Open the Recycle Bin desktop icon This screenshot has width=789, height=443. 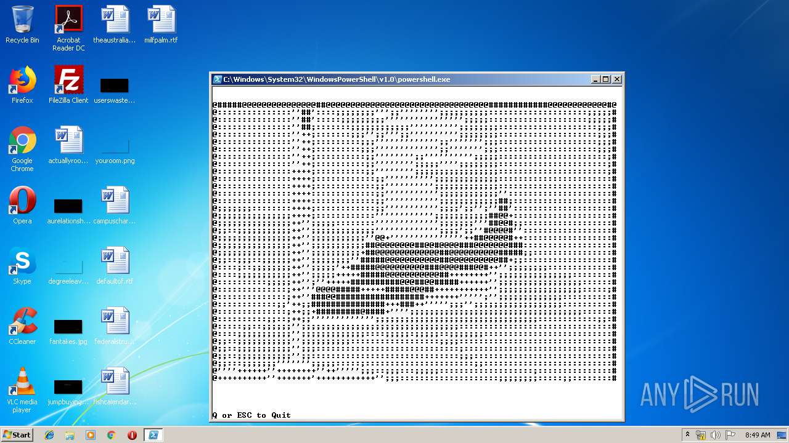pos(22,25)
